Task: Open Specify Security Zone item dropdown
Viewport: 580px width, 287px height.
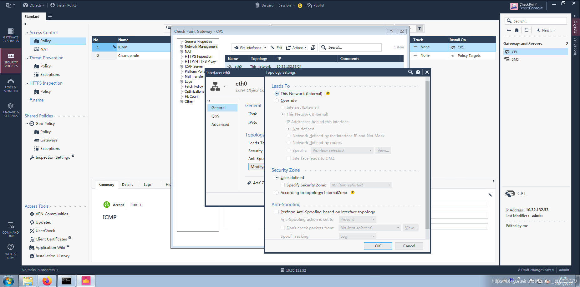Action: pyautogui.click(x=361, y=185)
